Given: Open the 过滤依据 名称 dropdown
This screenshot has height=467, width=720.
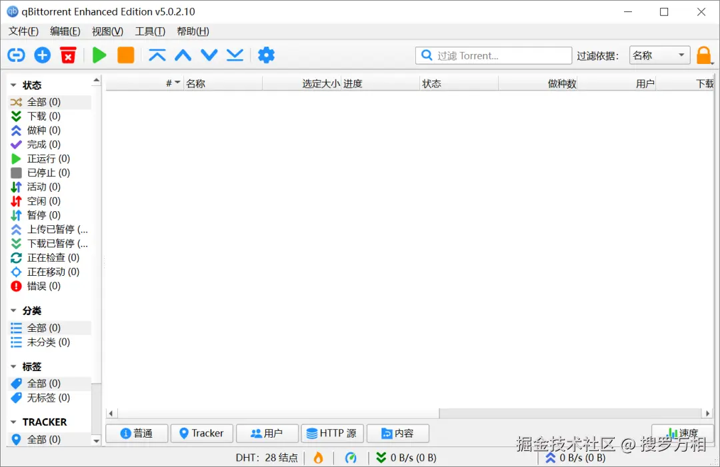Looking at the screenshot, I should click(659, 55).
